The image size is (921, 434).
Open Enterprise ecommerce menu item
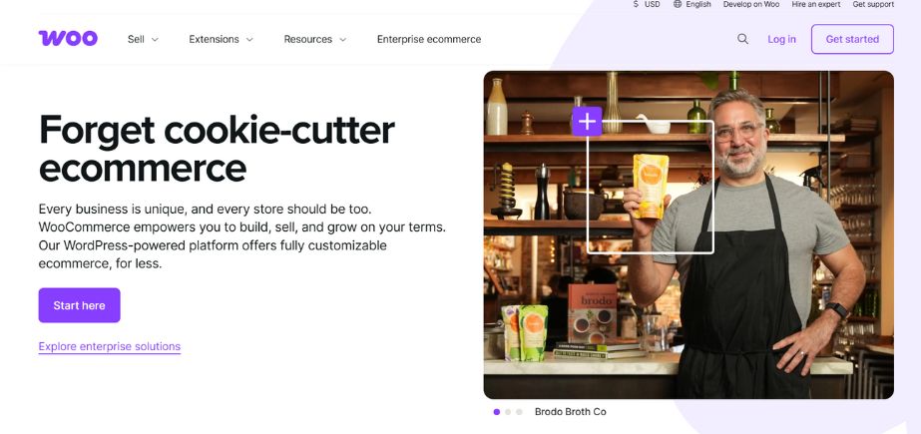tap(429, 39)
